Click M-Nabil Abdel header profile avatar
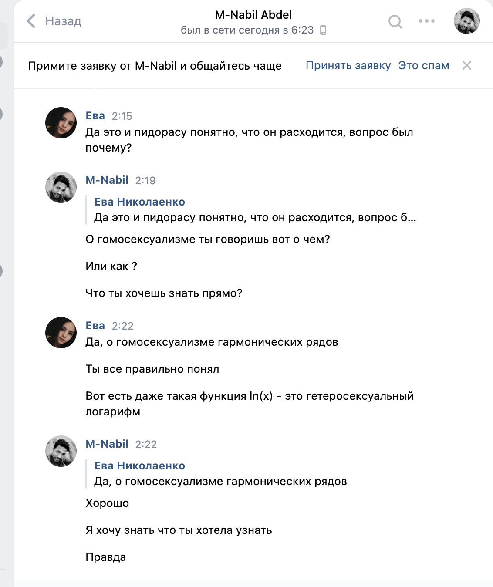The width and height of the screenshot is (493, 587). 466,21
